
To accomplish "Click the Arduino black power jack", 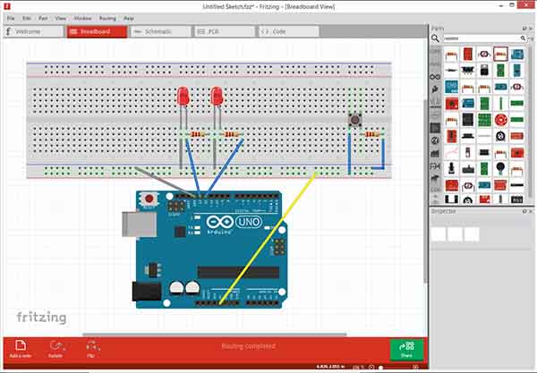I will coord(147,292).
